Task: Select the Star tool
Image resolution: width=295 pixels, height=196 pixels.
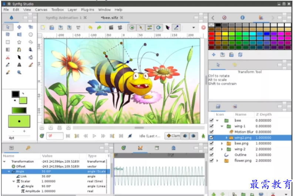Action: click(x=19, y=42)
